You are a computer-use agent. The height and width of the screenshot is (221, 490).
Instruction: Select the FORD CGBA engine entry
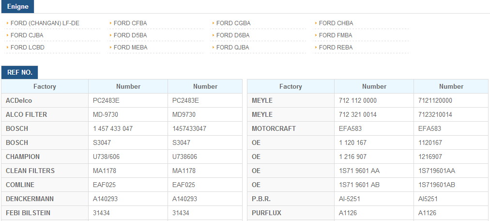233,23
